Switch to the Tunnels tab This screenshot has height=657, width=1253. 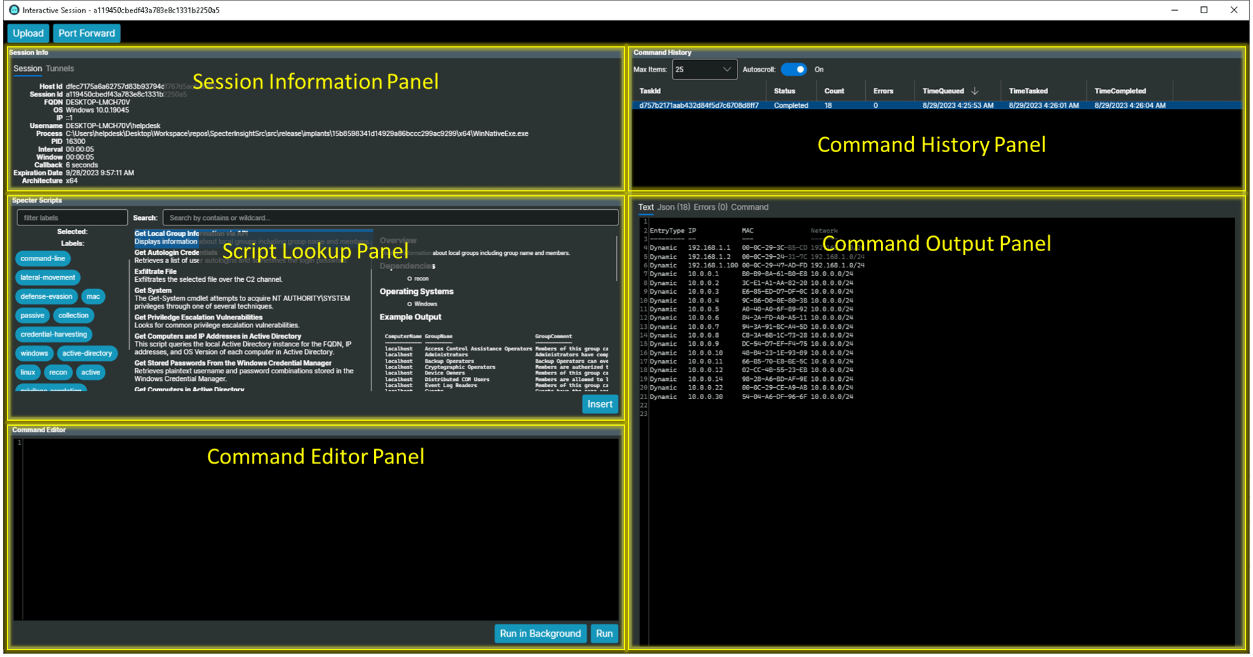click(60, 69)
